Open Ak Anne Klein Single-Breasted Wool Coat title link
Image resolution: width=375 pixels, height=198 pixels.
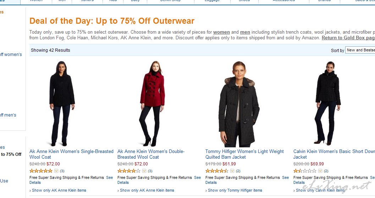[x=71, y=154]
